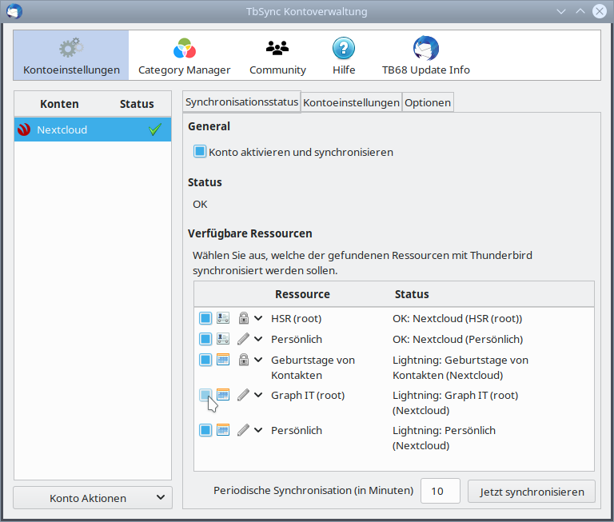Enable the Graph IT (root) resource checkbox
Screen dimensions: 614x522
205,395
